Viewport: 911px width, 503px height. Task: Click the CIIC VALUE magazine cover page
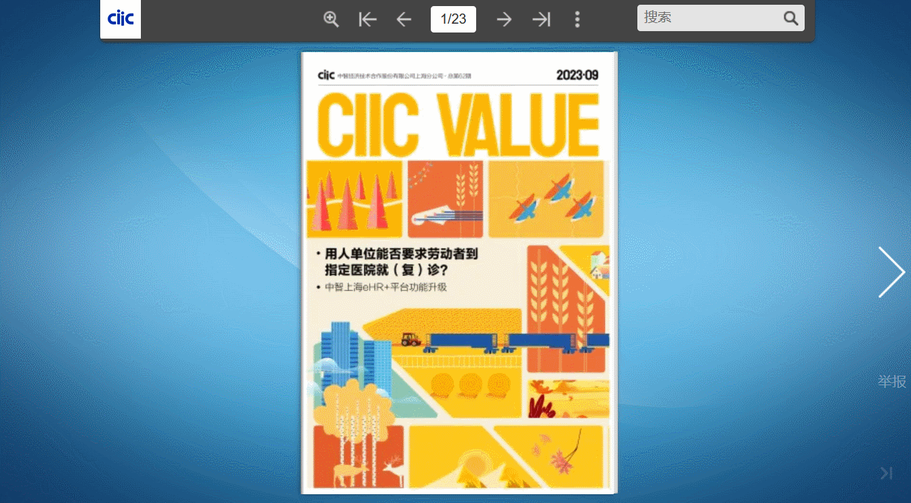tap(459, 272)
